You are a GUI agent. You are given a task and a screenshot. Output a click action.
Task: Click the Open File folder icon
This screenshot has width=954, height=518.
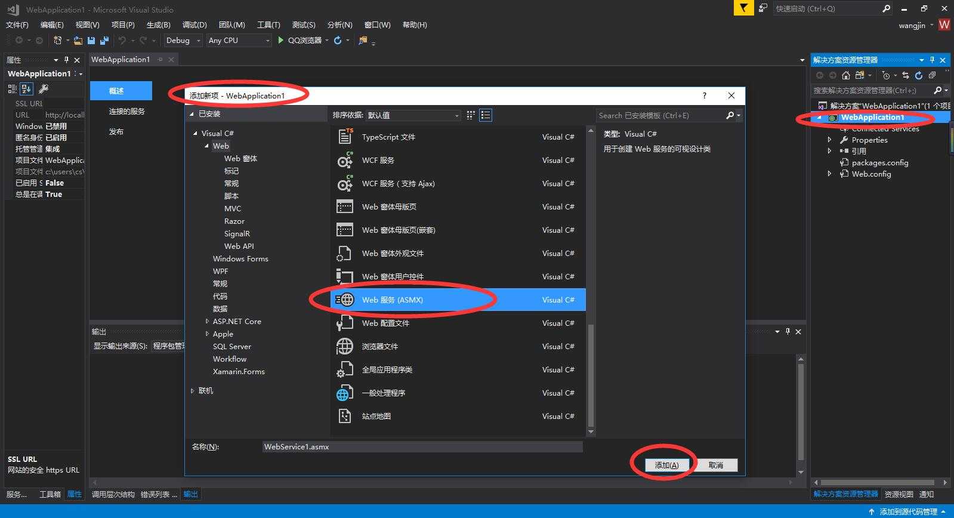tap(78, 41)
